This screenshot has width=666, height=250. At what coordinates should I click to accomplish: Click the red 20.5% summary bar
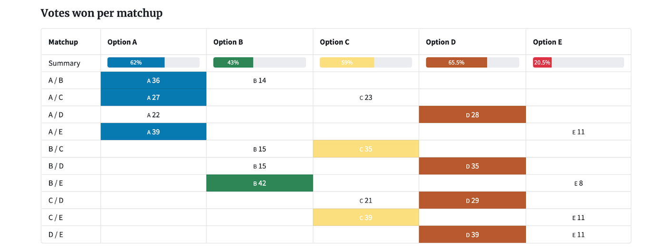pos(578,62)
